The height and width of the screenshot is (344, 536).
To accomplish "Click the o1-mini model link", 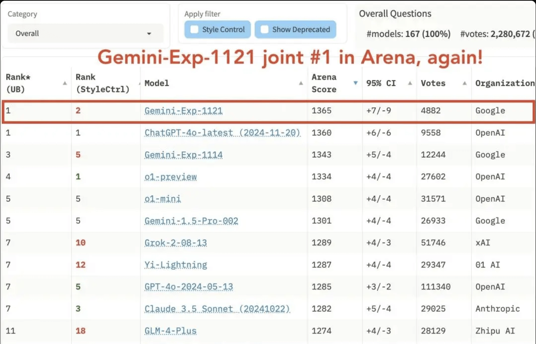I will pyautogui.click(x=163, y=199).
